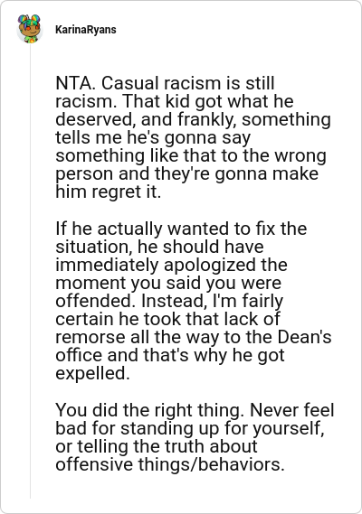362x514 pixels.
Task: Visit the KarinaRyans username profile link
Action: coord(86,30)
